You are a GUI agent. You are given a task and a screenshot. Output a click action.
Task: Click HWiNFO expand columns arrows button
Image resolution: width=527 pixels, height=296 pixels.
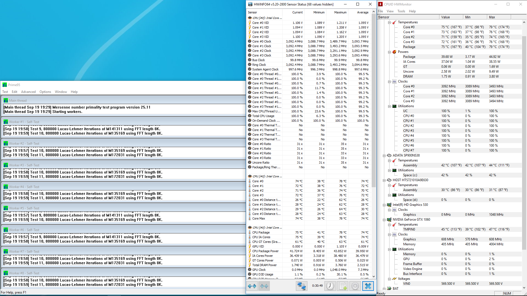click(252, 286)
